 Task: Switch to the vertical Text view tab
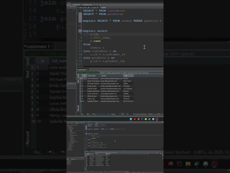tap(78, 81)
